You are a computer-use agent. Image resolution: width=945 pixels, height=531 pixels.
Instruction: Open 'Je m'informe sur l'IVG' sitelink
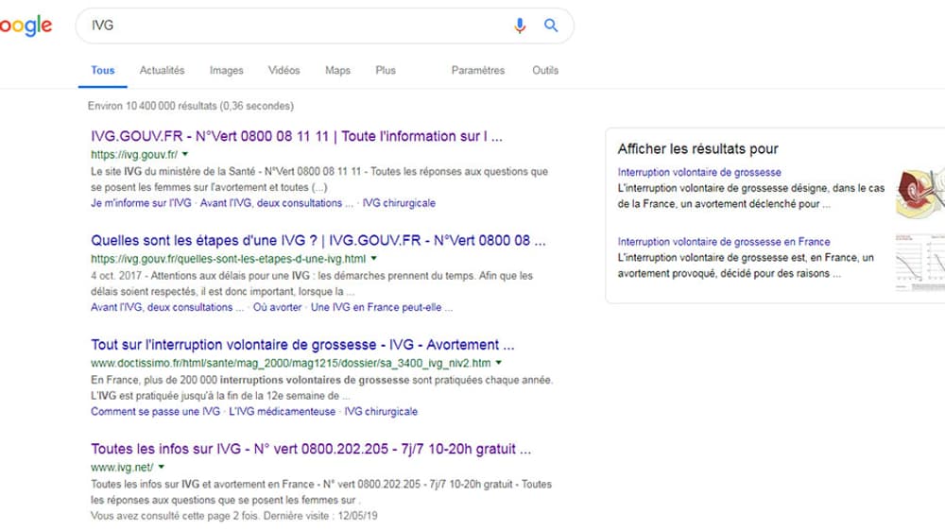141,203
